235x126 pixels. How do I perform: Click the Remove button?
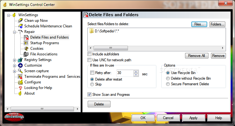pos(218,56)
